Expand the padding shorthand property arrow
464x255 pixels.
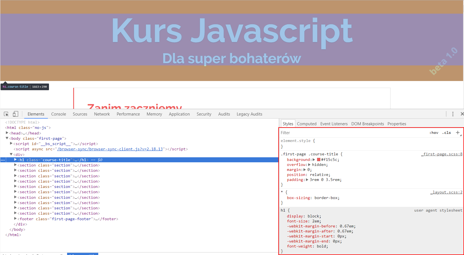pyautogui.click(x=307, y=180)
